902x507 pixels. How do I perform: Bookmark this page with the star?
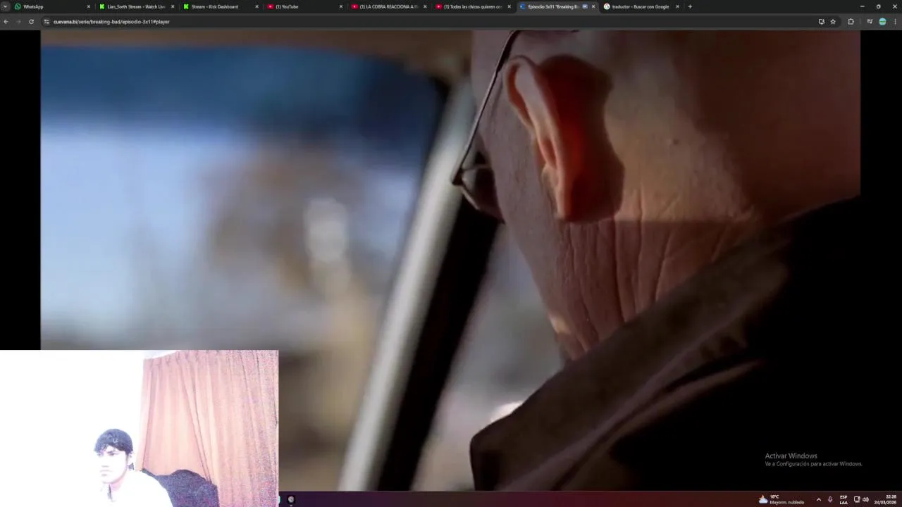click(833, 22)
